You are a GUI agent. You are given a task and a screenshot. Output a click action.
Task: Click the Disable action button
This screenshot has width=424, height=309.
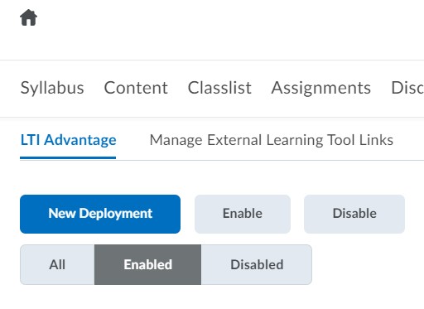(x=354, y=214)
